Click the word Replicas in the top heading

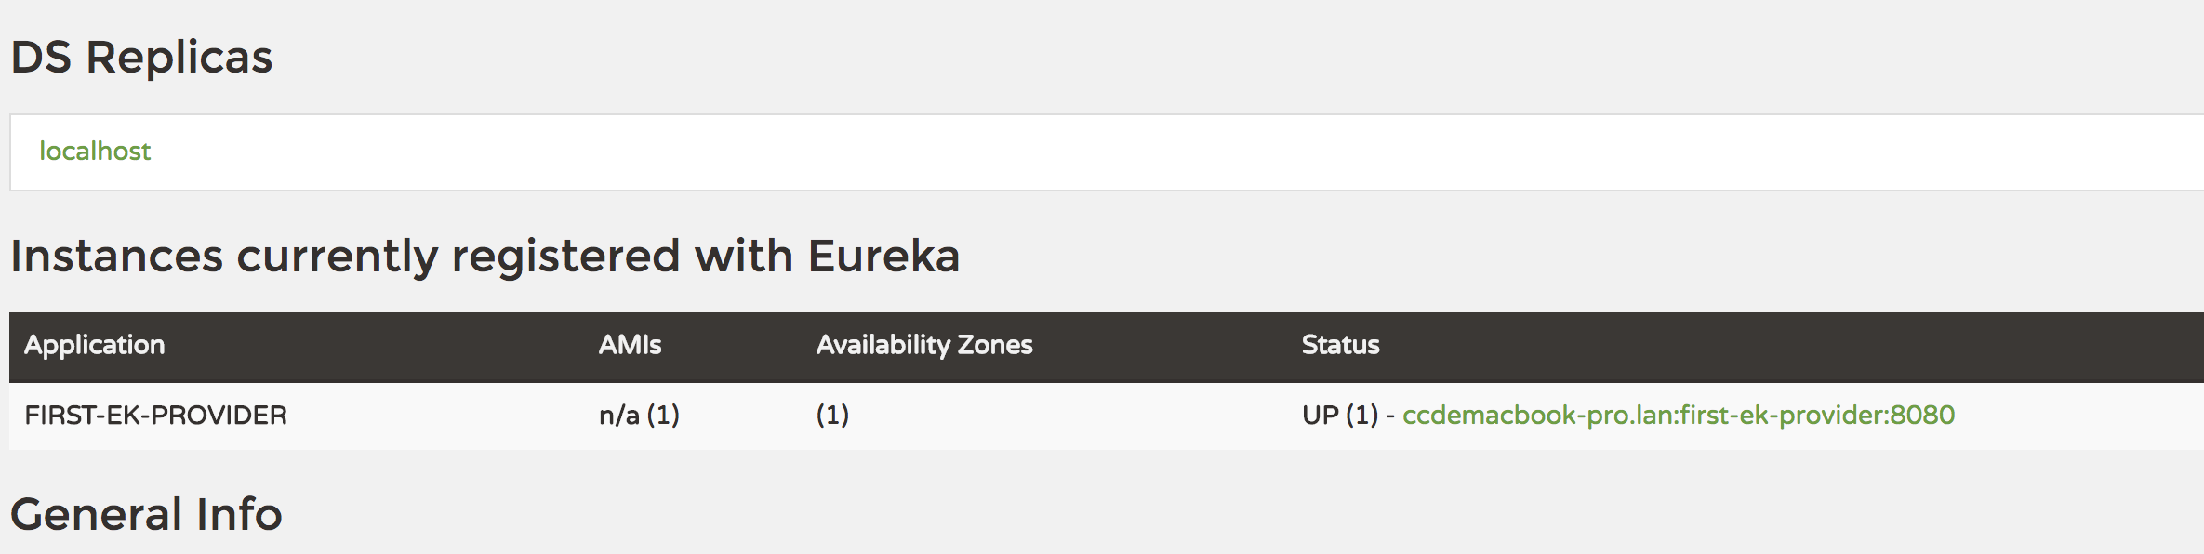(179, 57)
